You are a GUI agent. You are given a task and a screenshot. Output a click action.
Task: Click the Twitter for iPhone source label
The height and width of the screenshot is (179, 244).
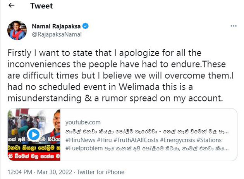[101, 172]
